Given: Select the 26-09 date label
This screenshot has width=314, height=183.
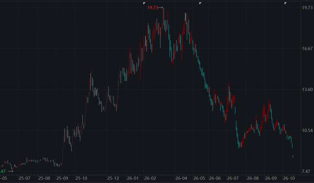Looking at the screenshot, I should click(271, 178).
